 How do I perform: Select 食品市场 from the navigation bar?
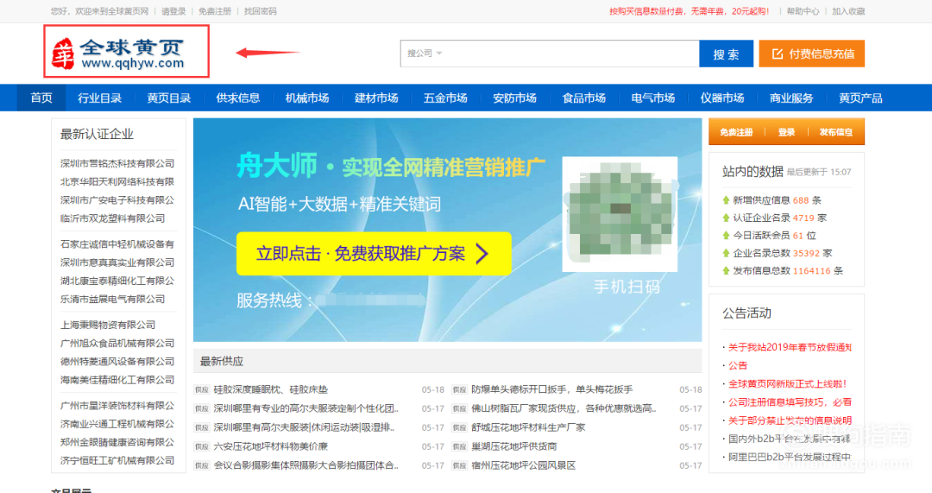[584, 98]
